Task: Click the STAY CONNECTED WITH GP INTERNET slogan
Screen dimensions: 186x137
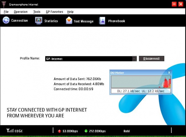Action: pyautogui.click(x=47, y=113)
